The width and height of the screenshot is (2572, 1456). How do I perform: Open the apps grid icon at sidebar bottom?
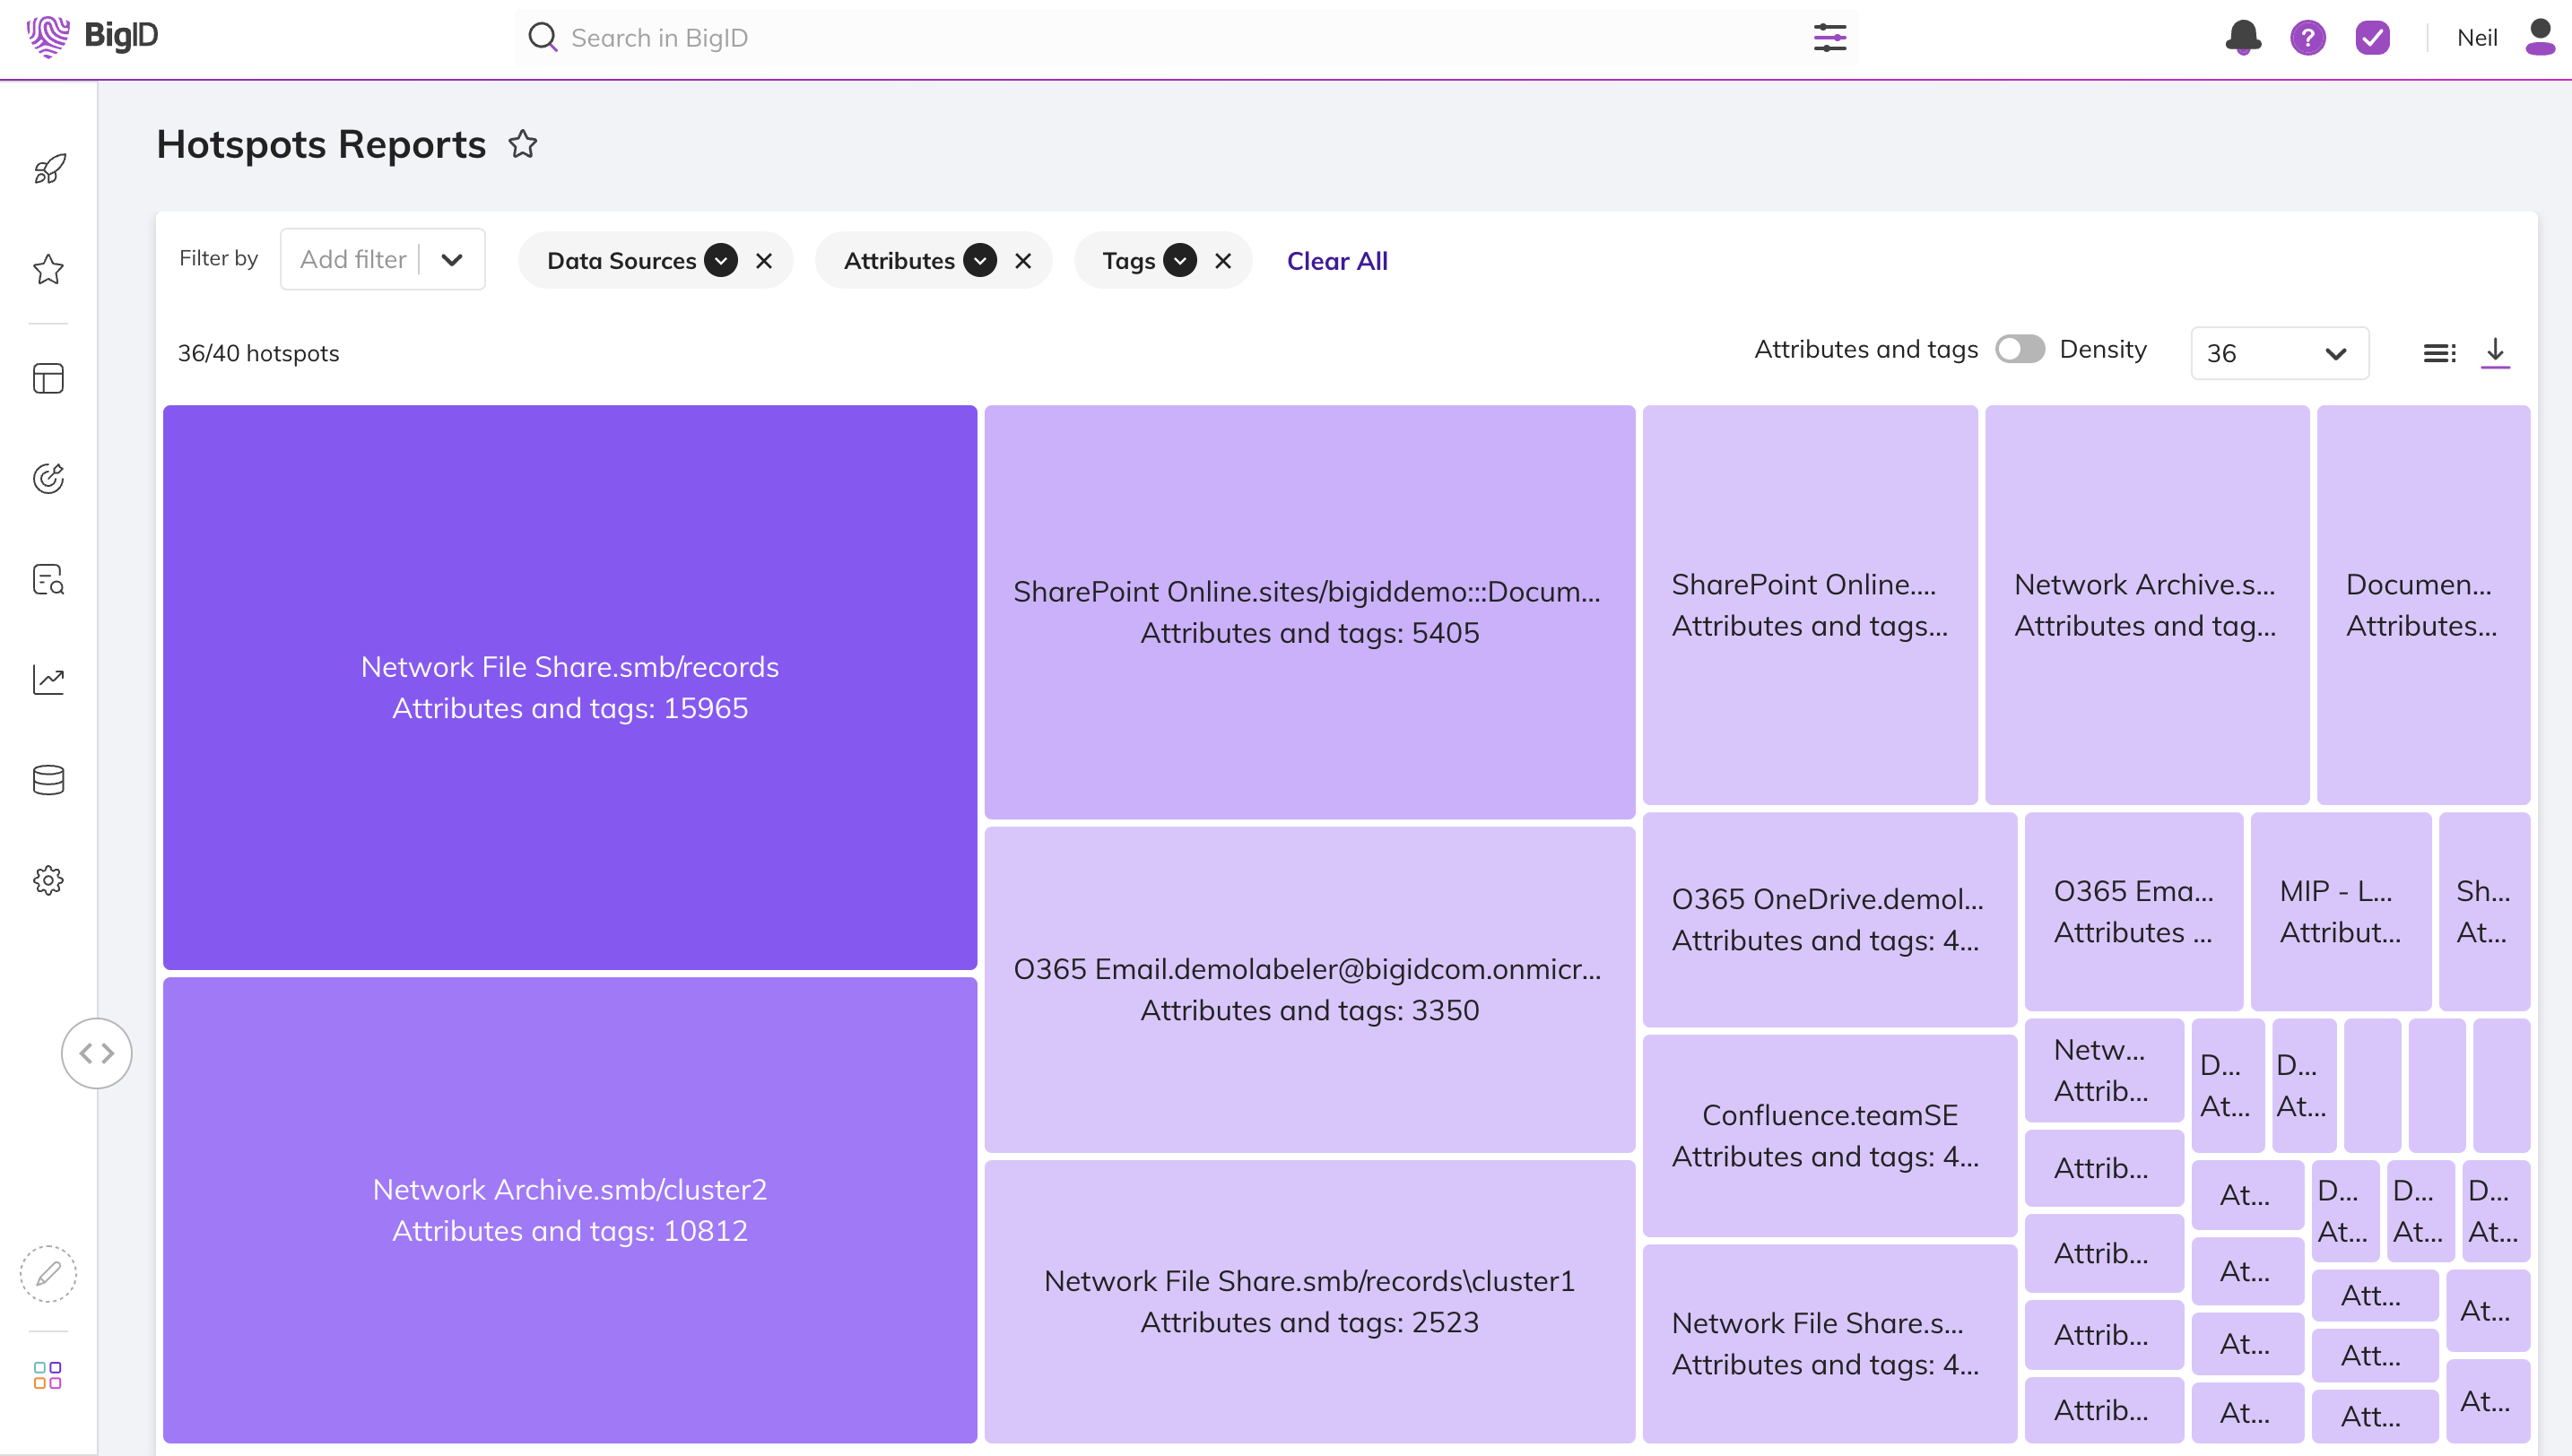tap(48, 1375)
